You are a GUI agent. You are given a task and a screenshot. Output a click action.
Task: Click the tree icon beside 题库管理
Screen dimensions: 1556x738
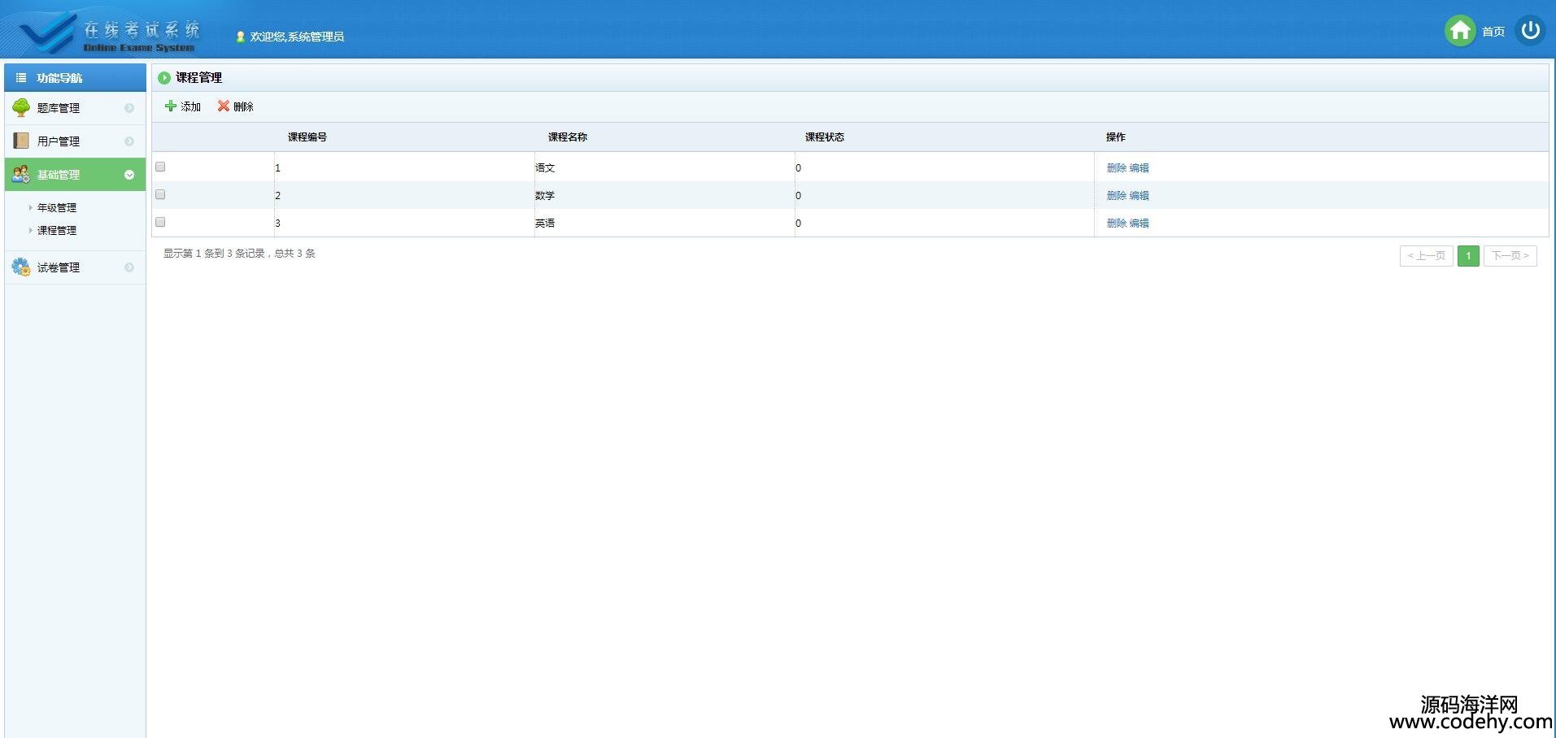[x=21, y=108]
